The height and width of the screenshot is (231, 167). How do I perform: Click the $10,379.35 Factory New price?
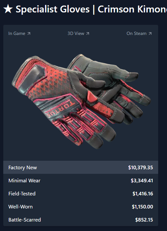141,168
